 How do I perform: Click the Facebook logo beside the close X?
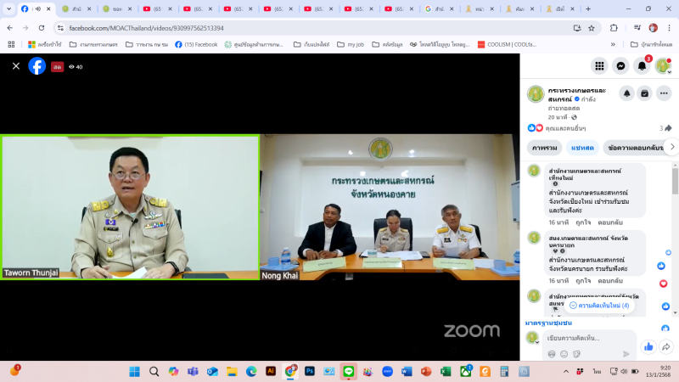37,66
